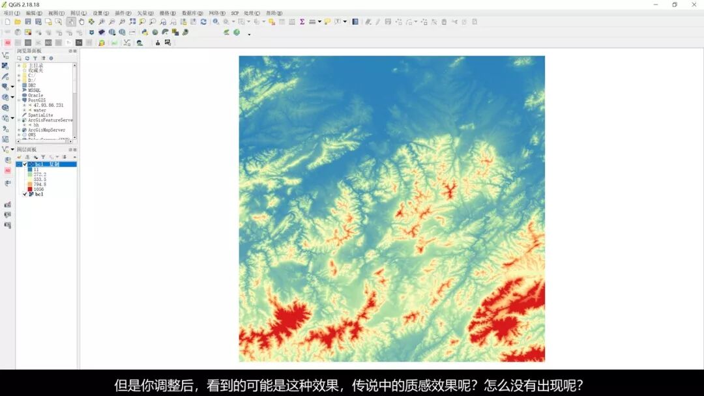Click the blue color swatch for value 11
704x396 pixels.
29,169
